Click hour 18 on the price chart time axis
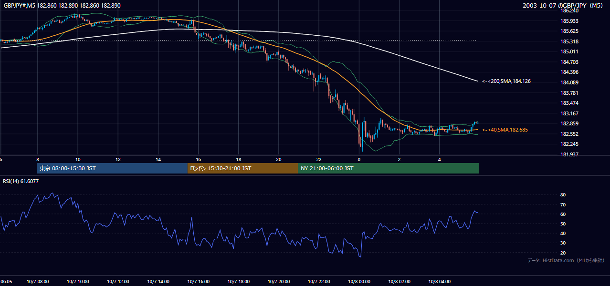 [239, 159]
